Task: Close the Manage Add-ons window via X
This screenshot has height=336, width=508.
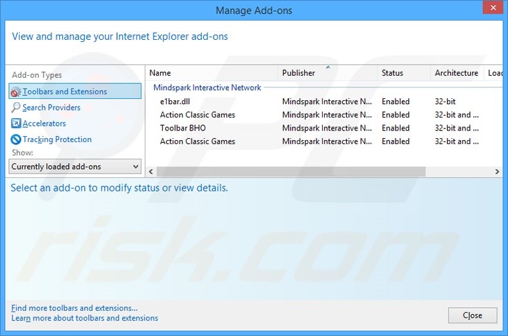Action: (x=493, y=8)
